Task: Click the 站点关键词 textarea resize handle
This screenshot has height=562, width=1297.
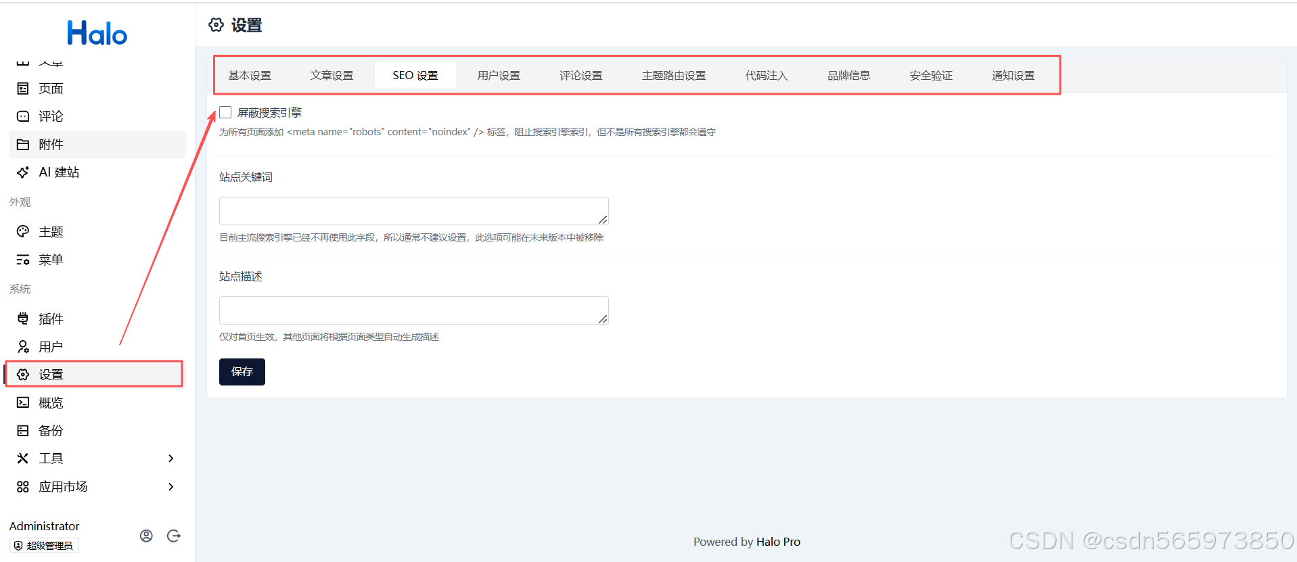Action: click(603, 219)
